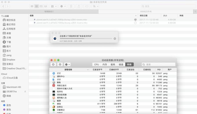Select the planet.earth.ii.s01e01 file
The image size is (197, 114).
point(113,20)
